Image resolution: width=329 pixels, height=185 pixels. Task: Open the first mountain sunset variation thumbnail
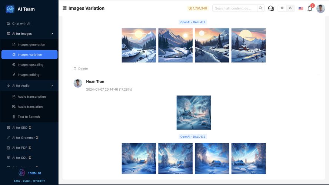pos(139,45)
